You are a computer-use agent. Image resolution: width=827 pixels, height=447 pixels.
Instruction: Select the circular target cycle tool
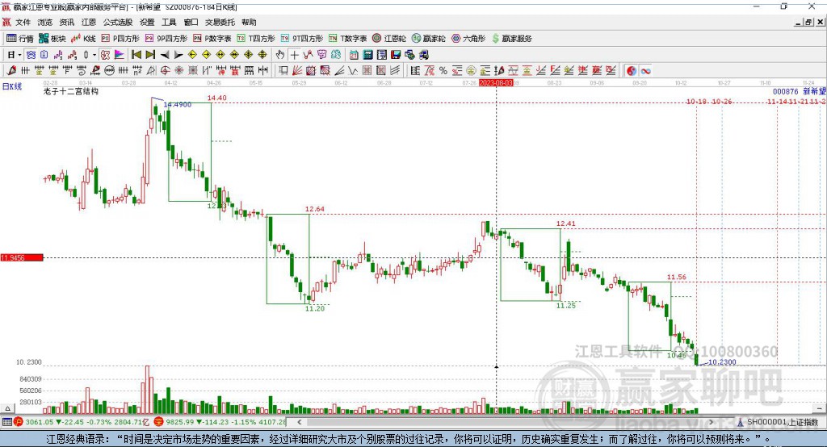pos(165,71)
